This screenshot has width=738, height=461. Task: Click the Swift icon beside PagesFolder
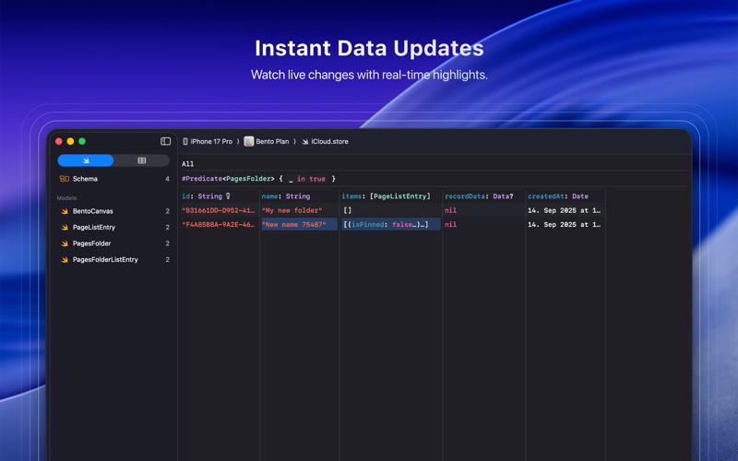click(65, 243)
